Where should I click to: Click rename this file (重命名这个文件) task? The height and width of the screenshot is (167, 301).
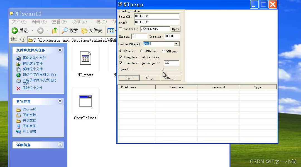(34, 58)
